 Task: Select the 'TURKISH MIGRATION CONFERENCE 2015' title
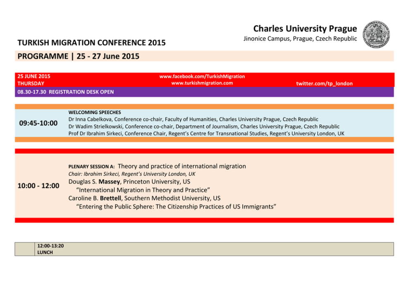tap(91, 43)
